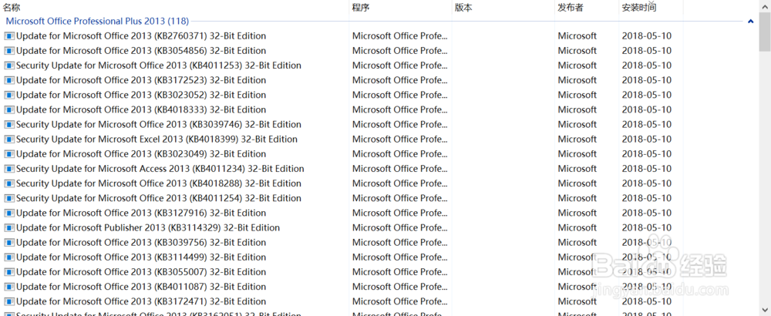771x316 pixels.
Task: Click the icon beside update KB3023052
Action: 9,95
